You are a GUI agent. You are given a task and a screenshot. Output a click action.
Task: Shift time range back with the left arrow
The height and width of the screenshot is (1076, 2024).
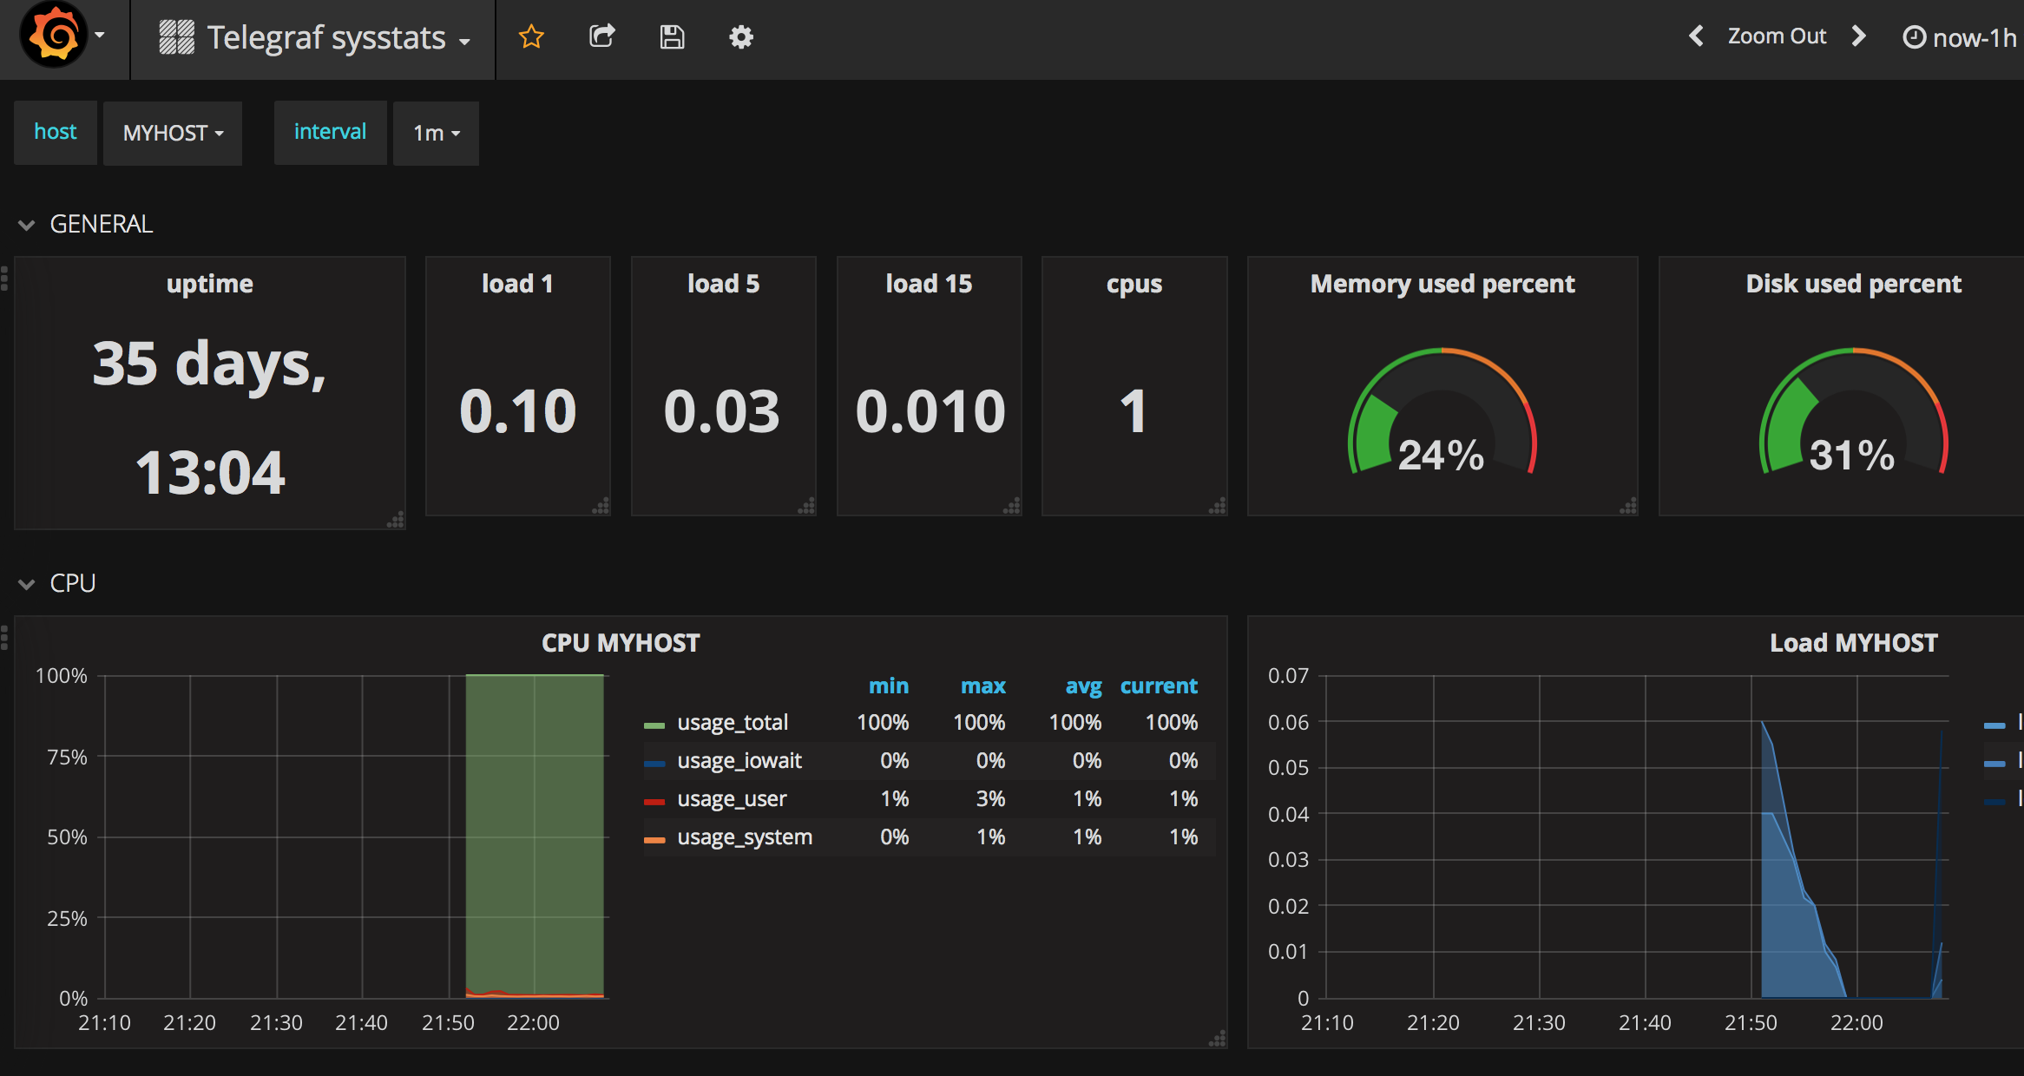(1696, 36)
